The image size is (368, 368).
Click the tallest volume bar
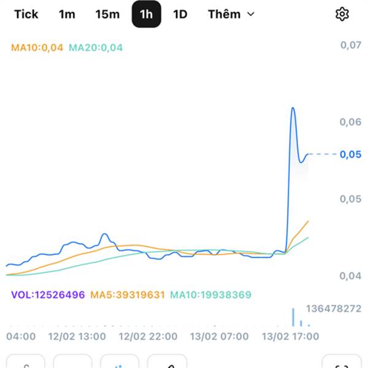pyautogui.click(x=293, y=316)
